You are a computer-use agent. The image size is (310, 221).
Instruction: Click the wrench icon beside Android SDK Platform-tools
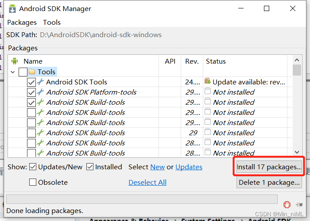point(40,92)
